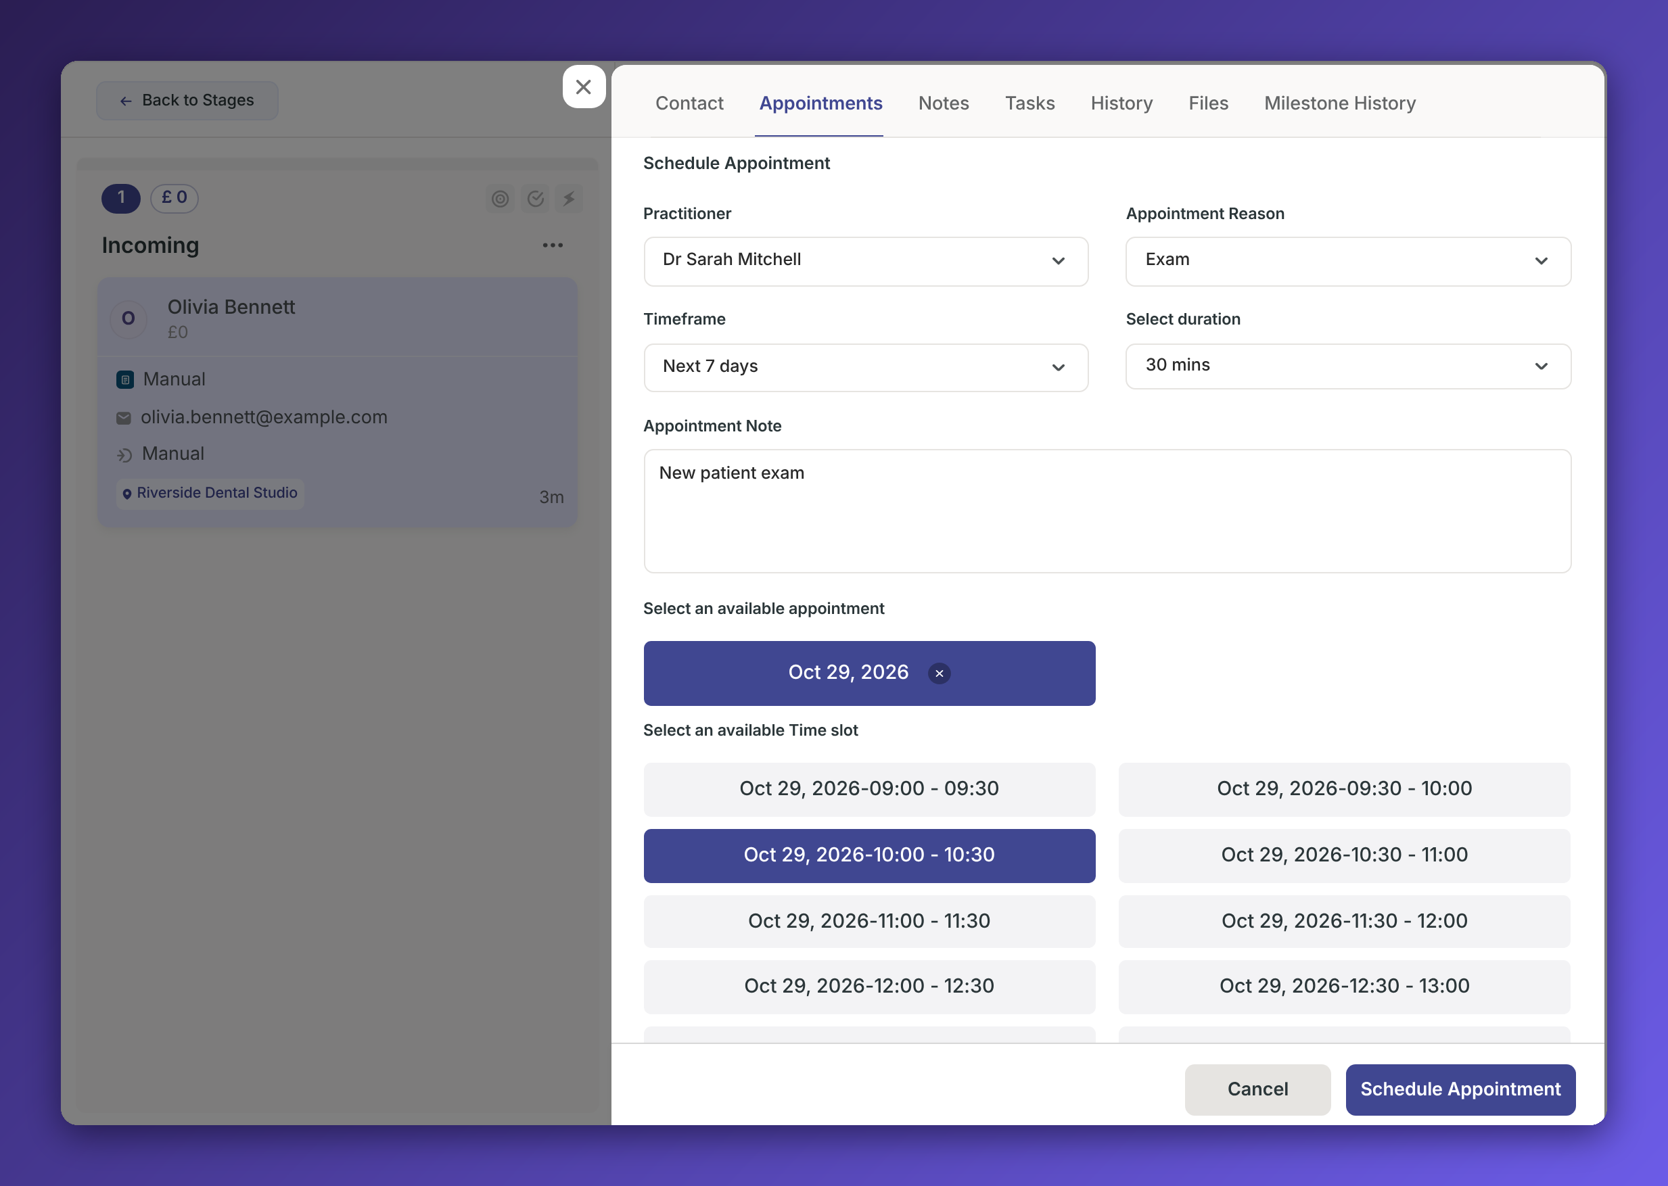This screenshot has width=1668, height=1186.
Task: Close the side panel with X button
Action: 583,87
